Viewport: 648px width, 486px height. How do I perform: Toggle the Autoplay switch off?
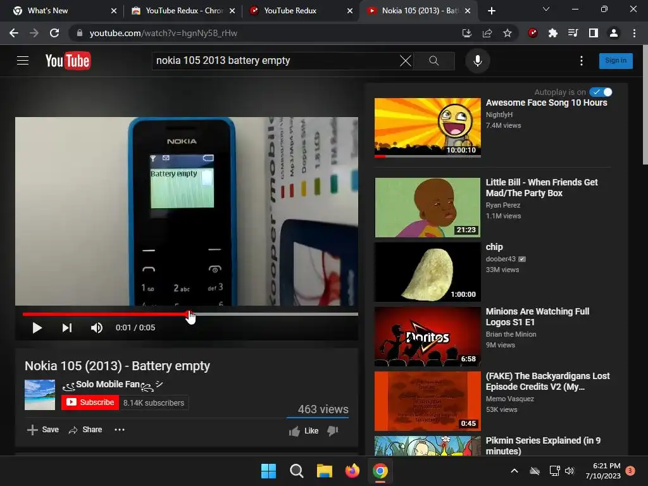(601, 92)
